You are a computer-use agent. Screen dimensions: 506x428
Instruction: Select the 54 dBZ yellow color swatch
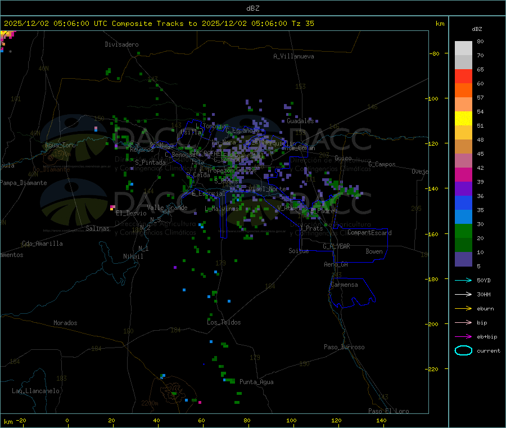[463, 119]
